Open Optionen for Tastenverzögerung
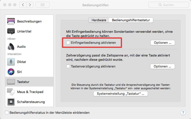Image resolution: width=191 pixels, height=119 pixels. [x=162, y=66]
